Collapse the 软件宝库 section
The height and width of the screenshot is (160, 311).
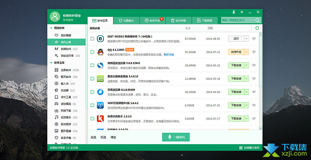52,63
